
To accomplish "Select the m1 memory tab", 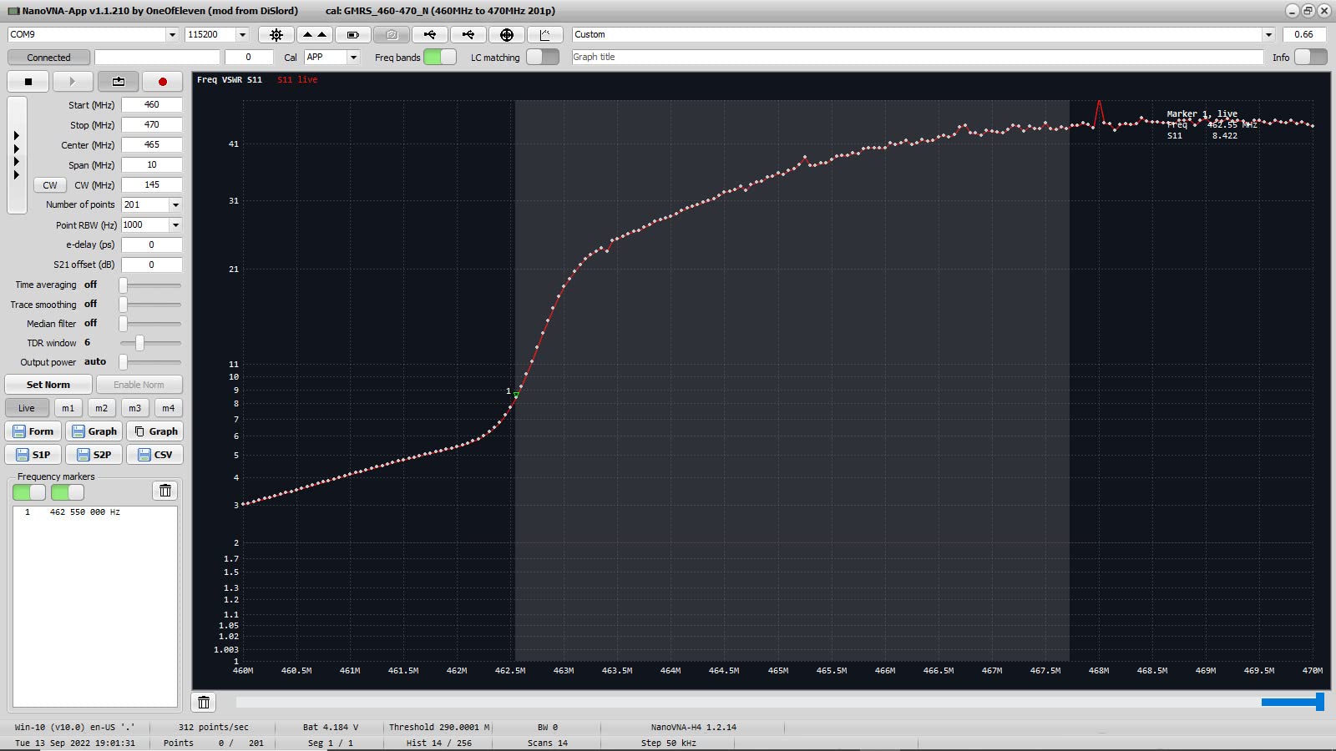I will click(x=68, y=408).
